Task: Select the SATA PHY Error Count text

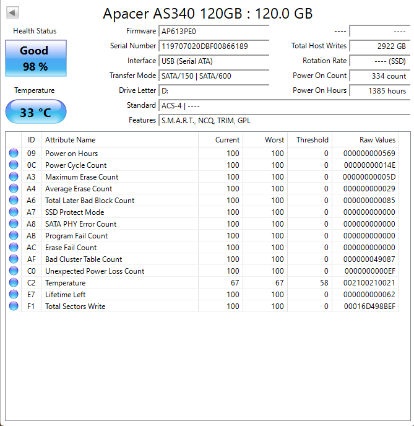Action: click(81, 224)
